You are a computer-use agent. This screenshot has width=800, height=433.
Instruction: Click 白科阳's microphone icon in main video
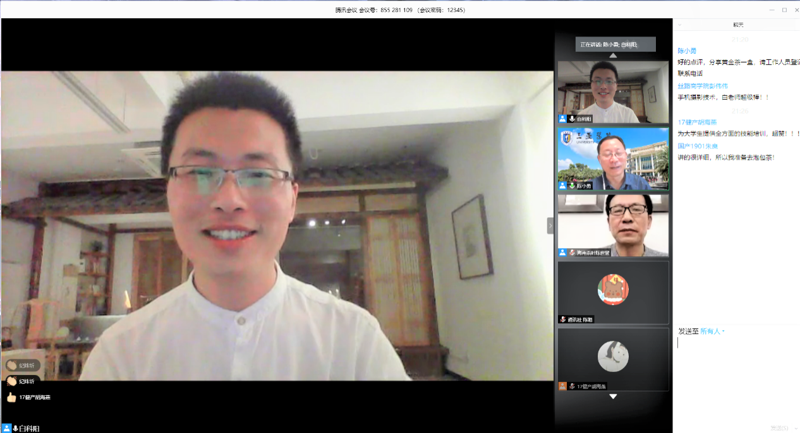[x=15, y=429]
